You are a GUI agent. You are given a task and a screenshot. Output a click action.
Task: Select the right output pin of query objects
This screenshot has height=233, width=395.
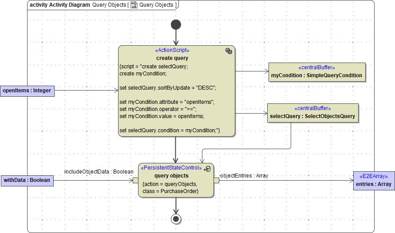(217, 180)
